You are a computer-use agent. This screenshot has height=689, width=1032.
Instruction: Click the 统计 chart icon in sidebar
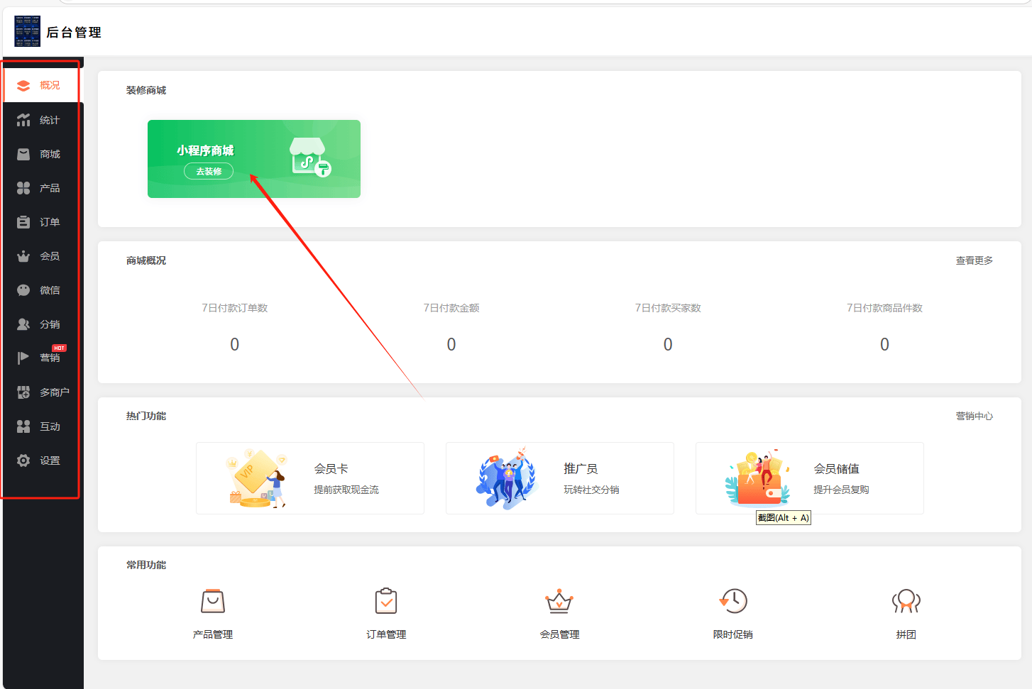tap(23, 120)
